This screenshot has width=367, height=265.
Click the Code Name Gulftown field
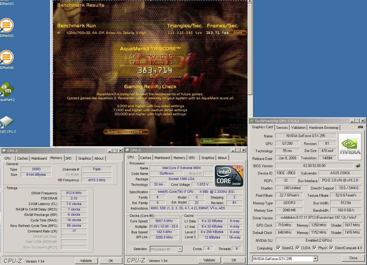click(x=166, y=174)
